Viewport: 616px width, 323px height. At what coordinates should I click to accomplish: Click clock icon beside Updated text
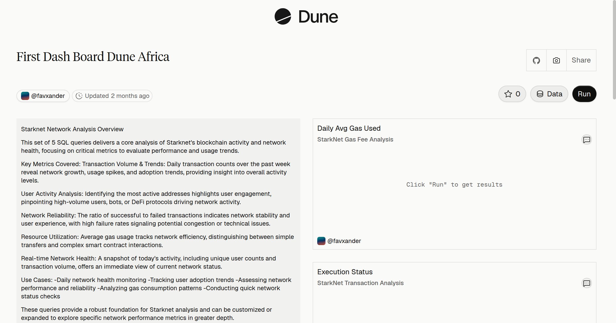click(79, 96)
